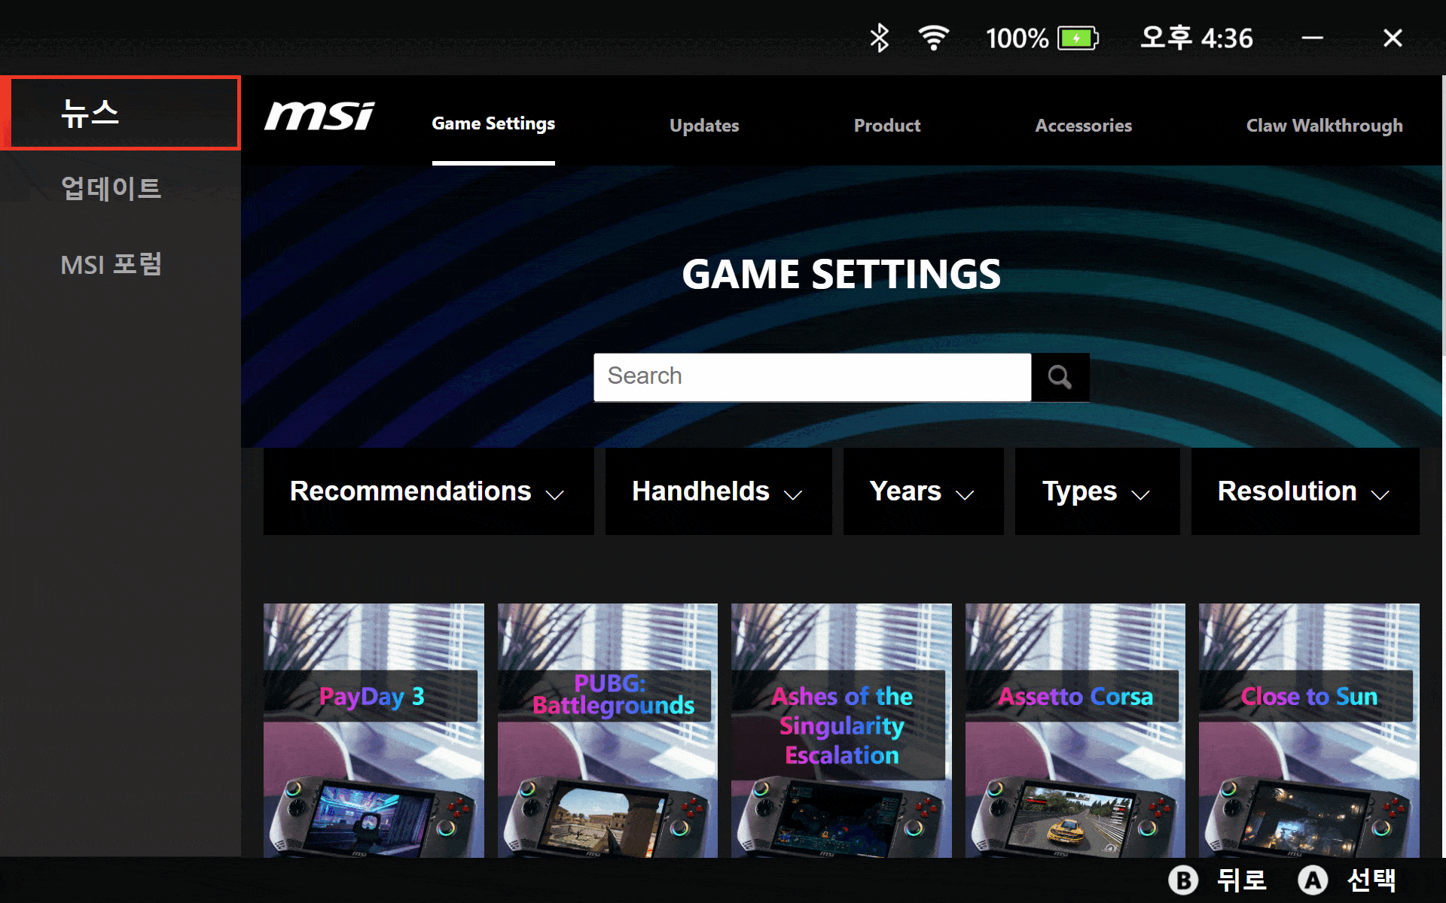The height and width of the screenshot is (903, 1446).
Task: Open the PayDay 3 game card
Action: 374,730
